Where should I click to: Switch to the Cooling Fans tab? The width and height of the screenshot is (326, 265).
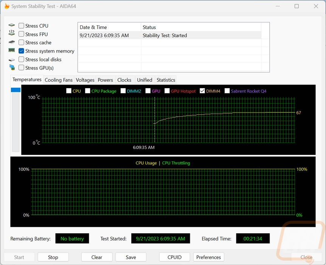(x=59, y=80)
